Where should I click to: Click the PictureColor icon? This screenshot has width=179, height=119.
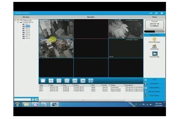pyautogui.click(x=146, y=84)
